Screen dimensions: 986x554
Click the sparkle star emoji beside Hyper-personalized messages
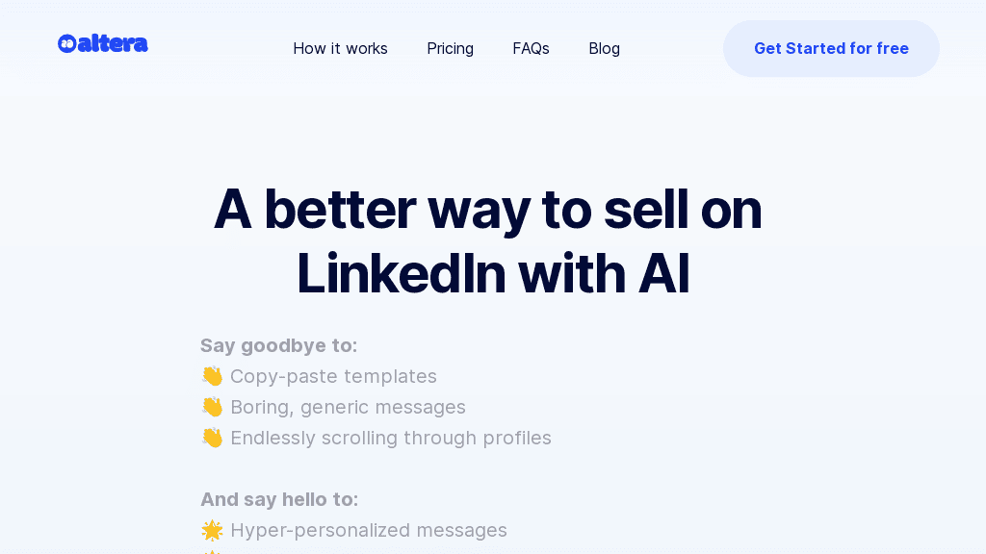(x=213, y=530)
